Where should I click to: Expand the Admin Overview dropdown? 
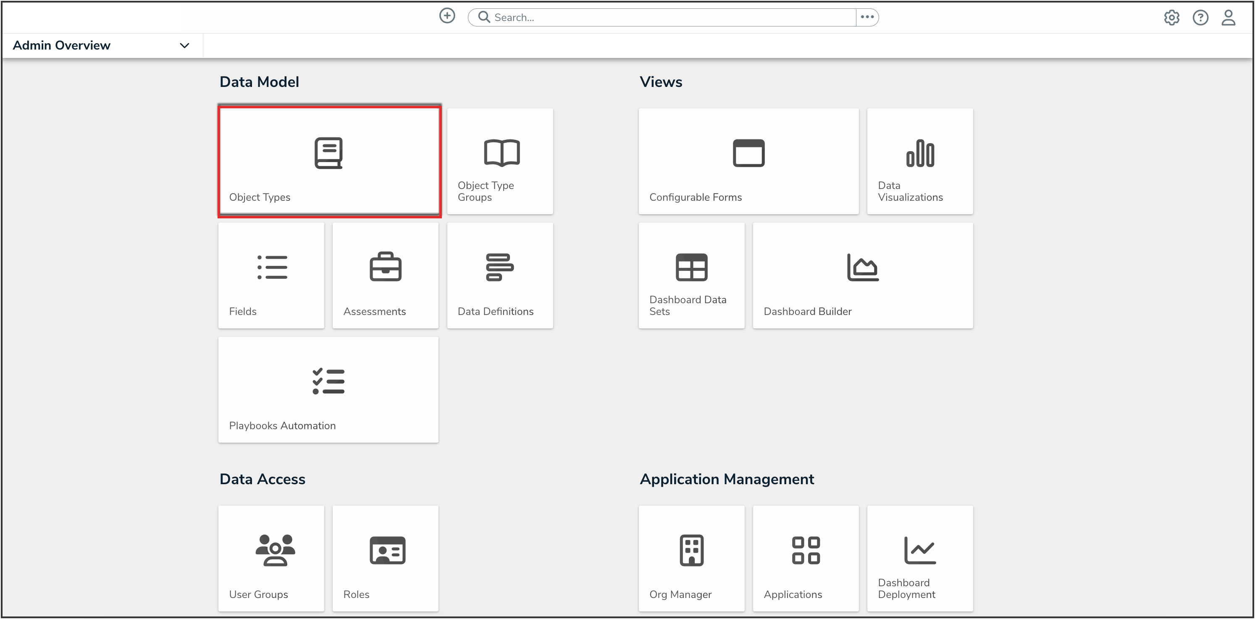184,46
